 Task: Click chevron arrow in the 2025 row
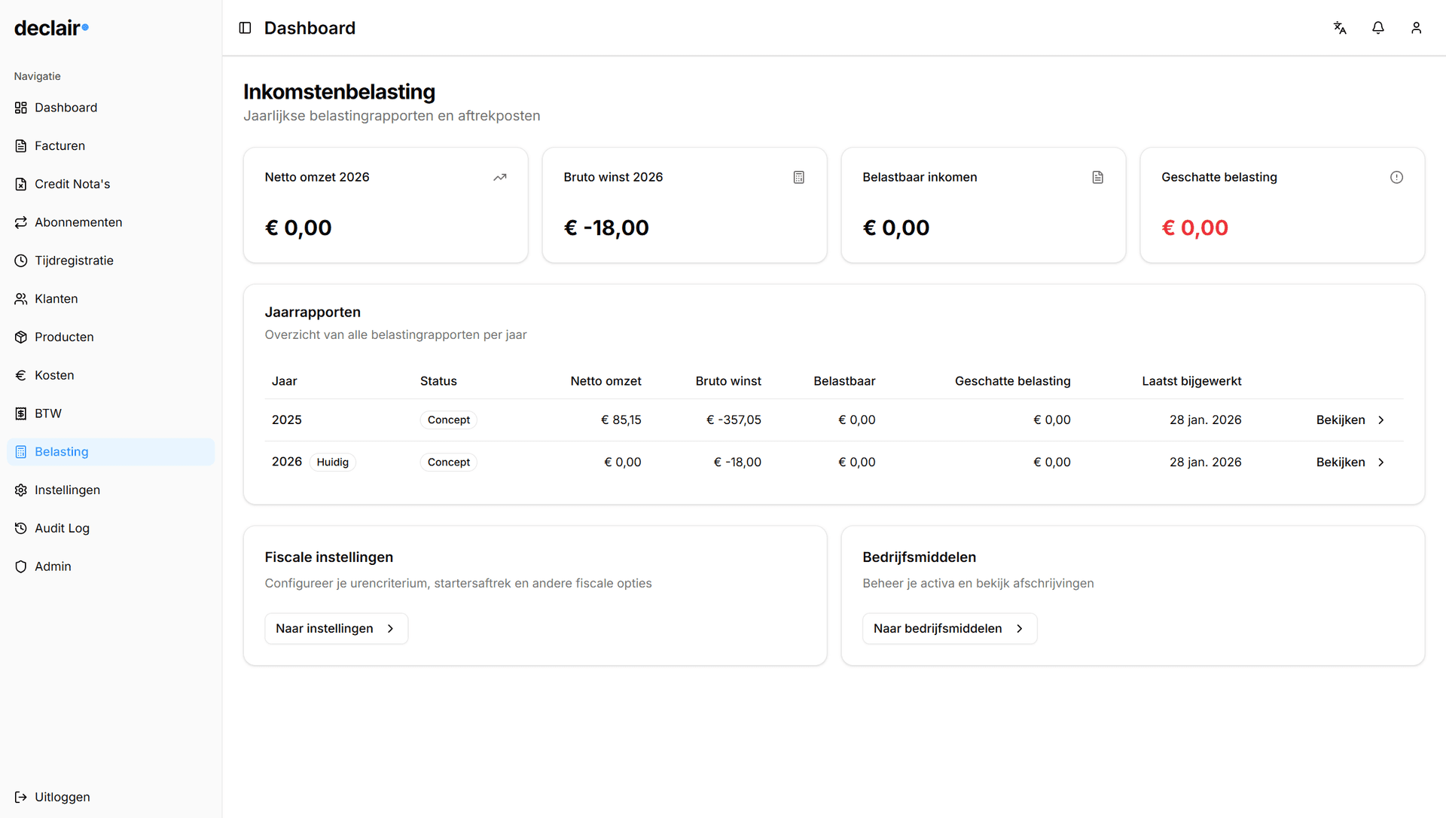point(1381,420)
